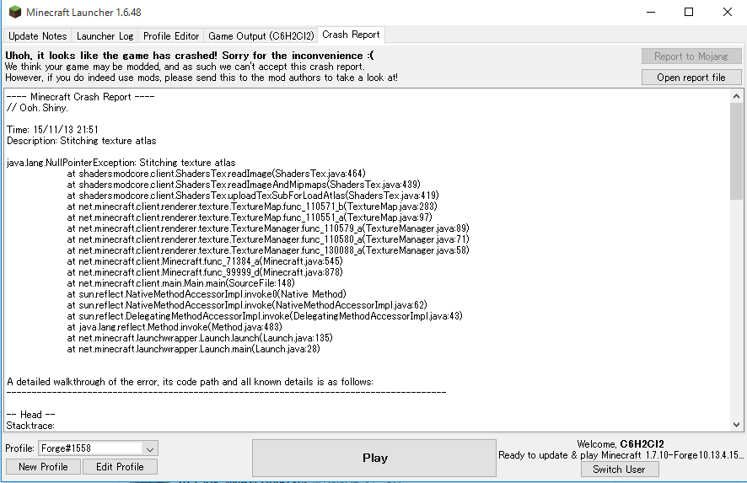
Task: Click the crash report scrollbar up arrow
Action: (x=737, y=96)
